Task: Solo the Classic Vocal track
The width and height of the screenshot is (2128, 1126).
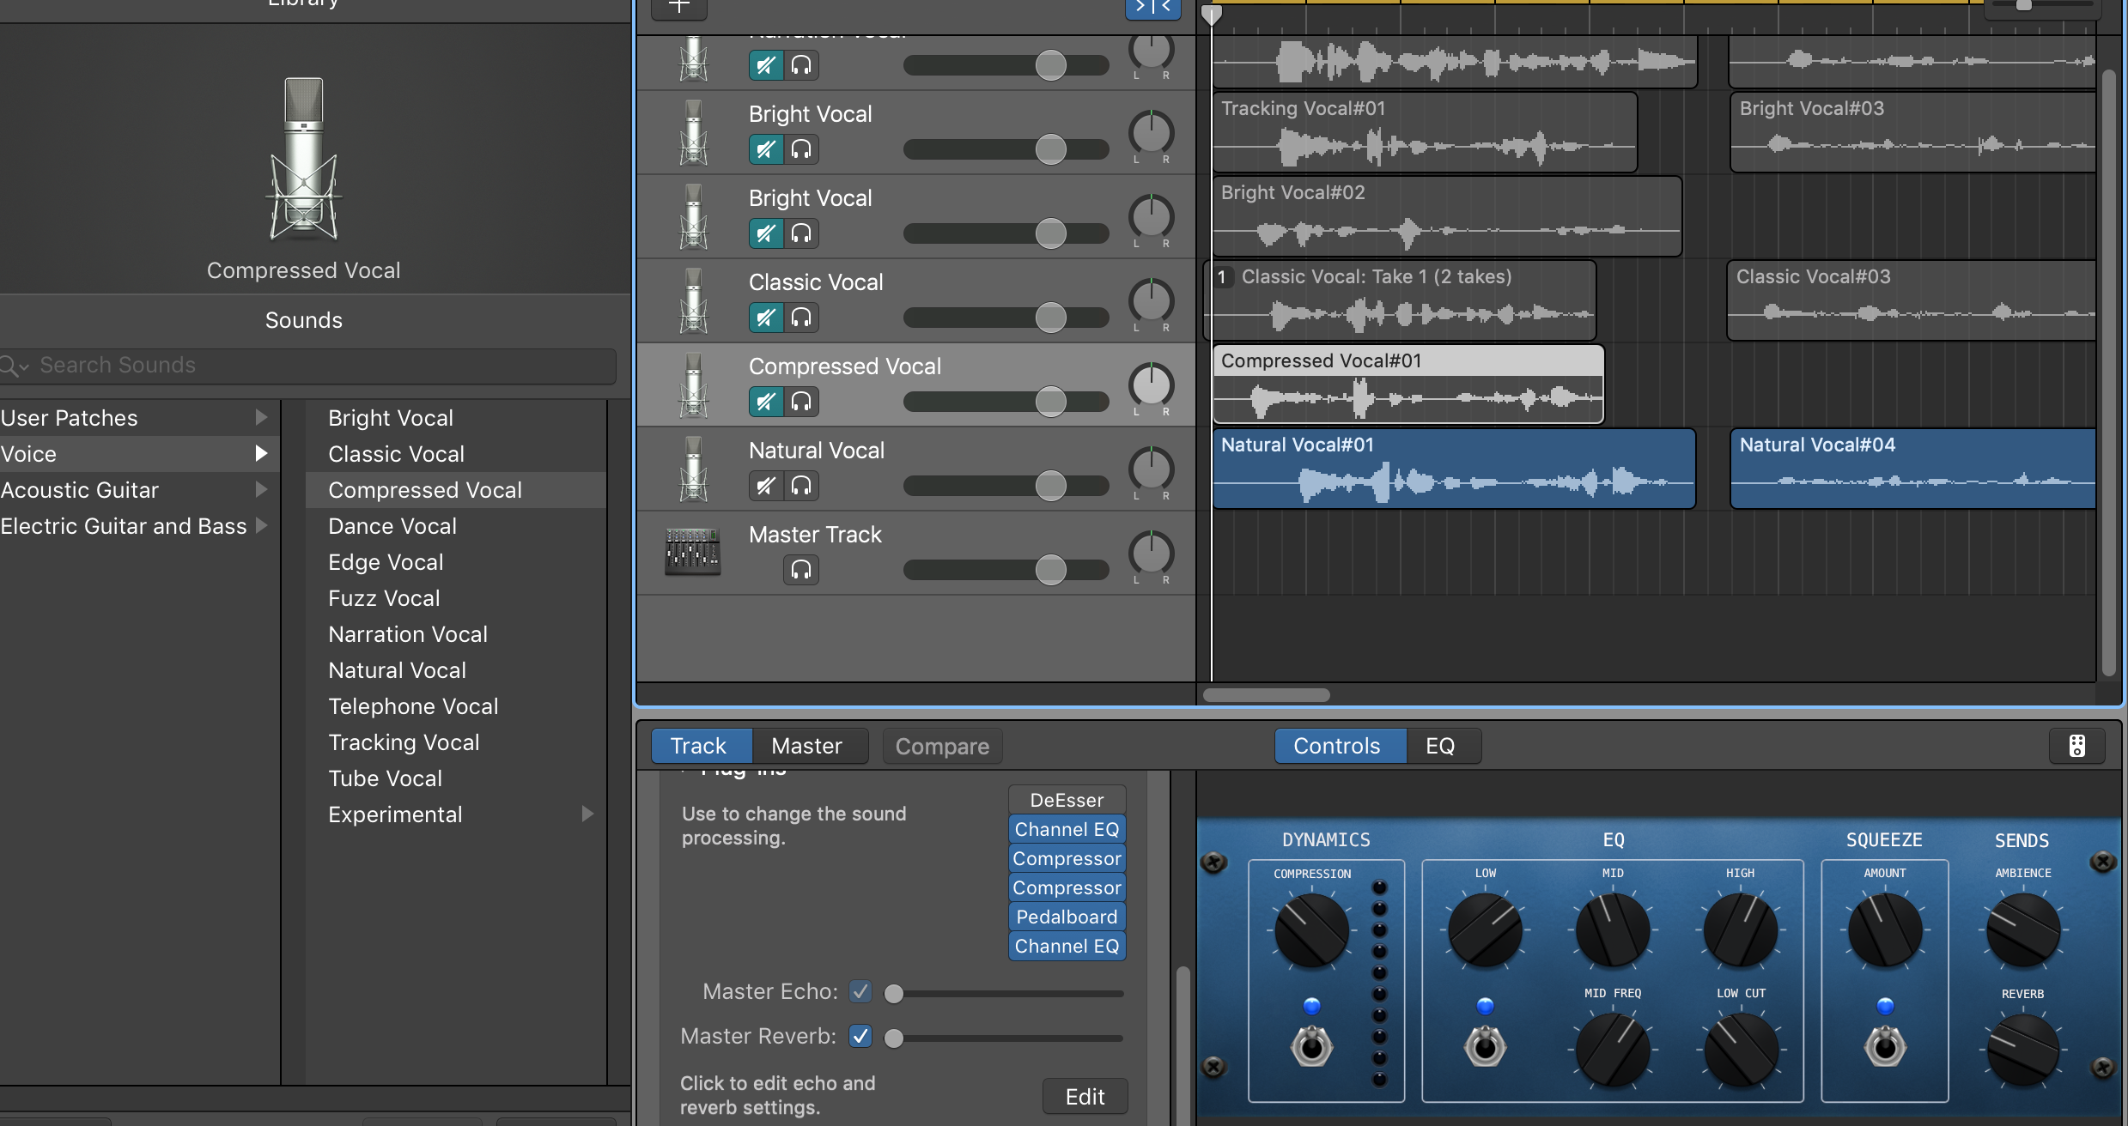Action: [x=800, y=318]
